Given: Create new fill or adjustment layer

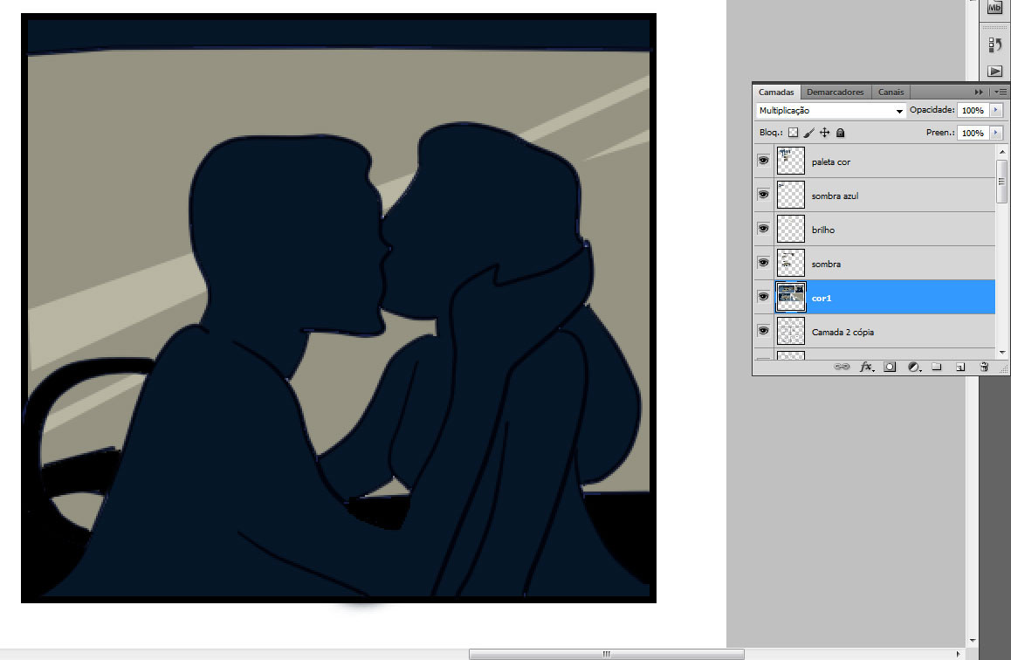Looking at the screenshot, I should [x=913, y=368].
